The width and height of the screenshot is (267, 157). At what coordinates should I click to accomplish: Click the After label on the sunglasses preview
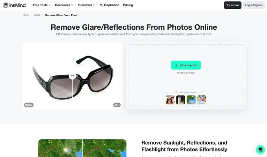[x=117, y=105]
